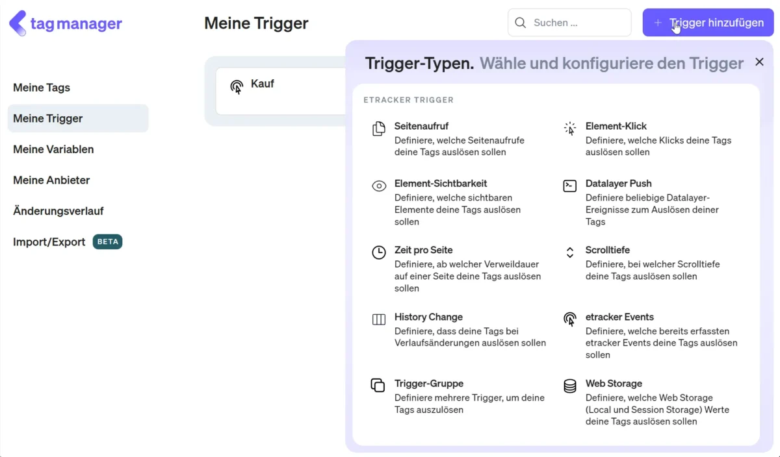The width and height of the screenshot is (780, 457).
Task: Go to Meine Variablen section
Action: (x=53, y=149)
